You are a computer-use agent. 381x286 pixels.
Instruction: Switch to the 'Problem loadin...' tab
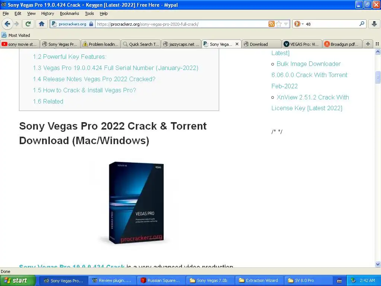(100, 44)
